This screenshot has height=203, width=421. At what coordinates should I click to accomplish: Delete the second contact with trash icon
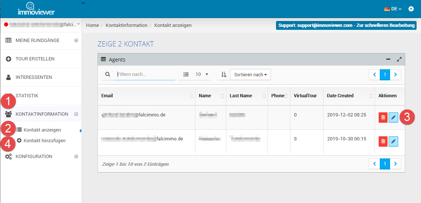coord(383,141)
